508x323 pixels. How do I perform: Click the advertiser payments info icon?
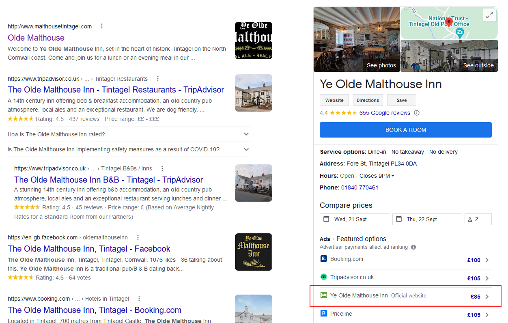point(413,247)
